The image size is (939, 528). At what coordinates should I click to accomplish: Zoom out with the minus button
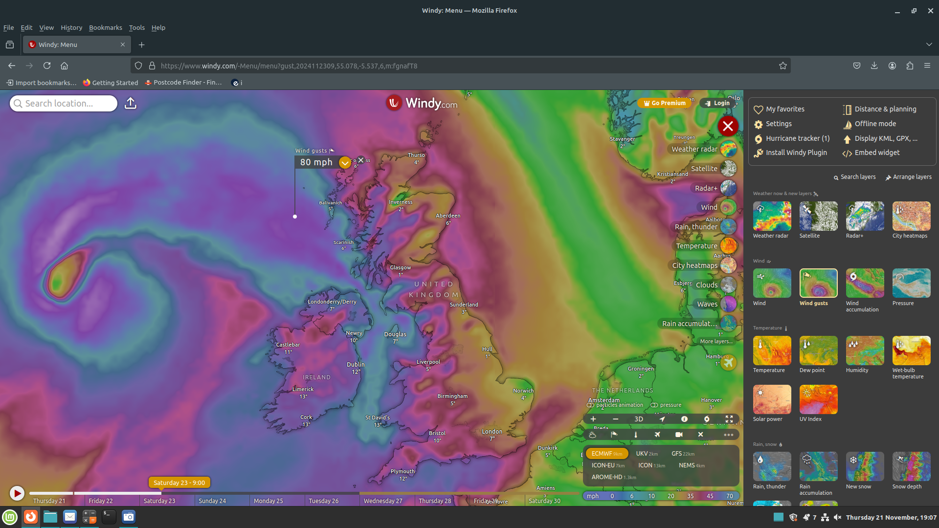[x=616, y=419]
